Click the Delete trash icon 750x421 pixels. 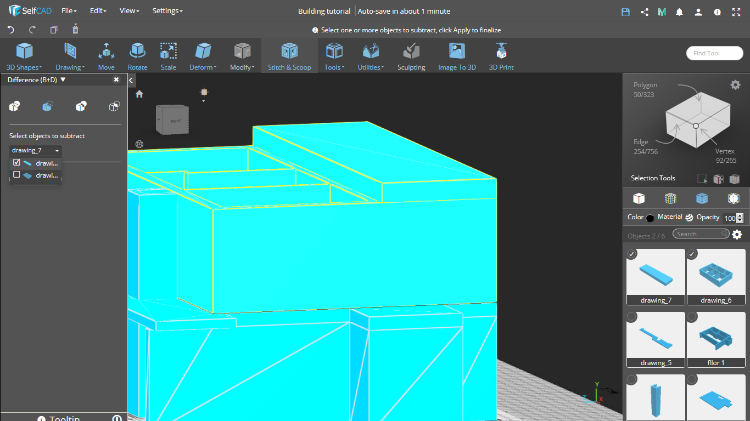(x=75, y=29)
